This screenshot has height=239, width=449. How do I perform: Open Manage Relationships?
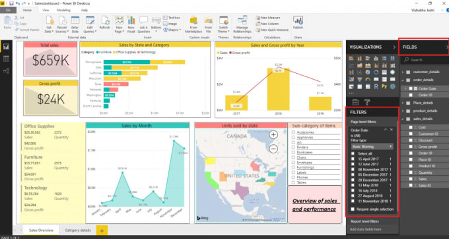[x=242, y=24]
